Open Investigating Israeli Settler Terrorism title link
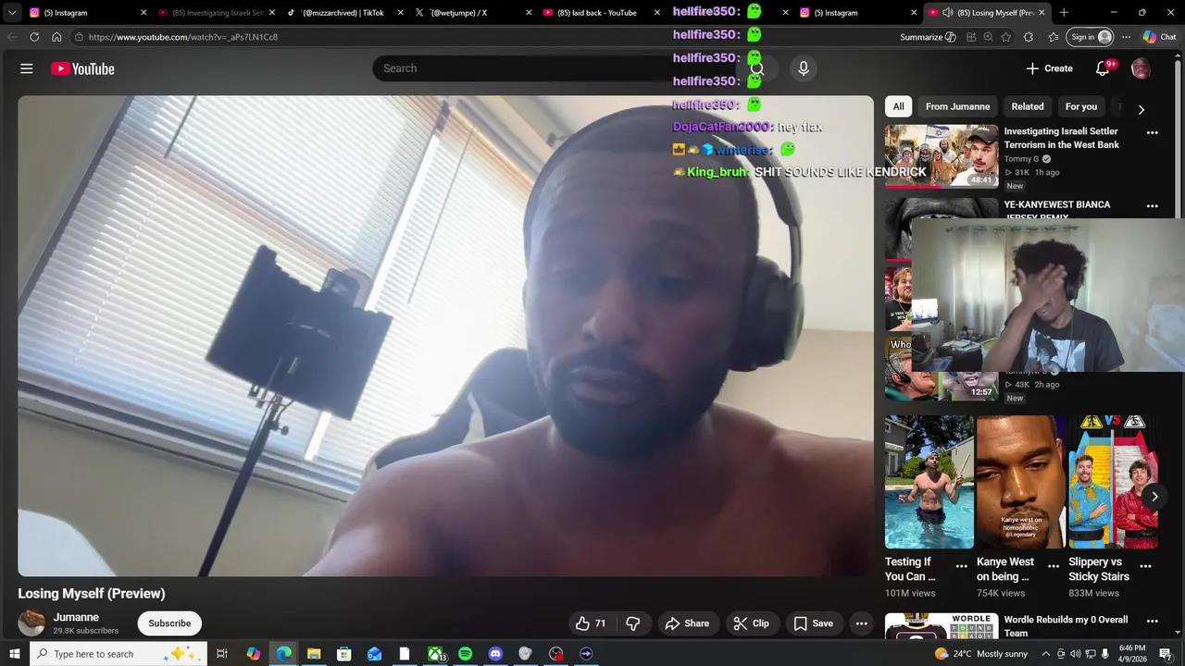 coord(1062,138)
